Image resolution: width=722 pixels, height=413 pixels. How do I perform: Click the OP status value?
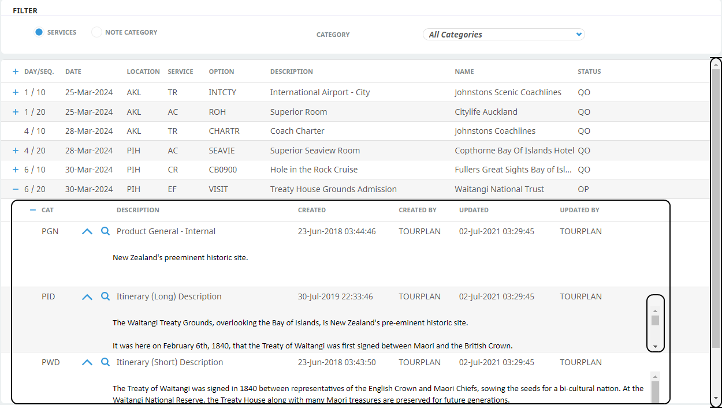click(x=584, y=189)
